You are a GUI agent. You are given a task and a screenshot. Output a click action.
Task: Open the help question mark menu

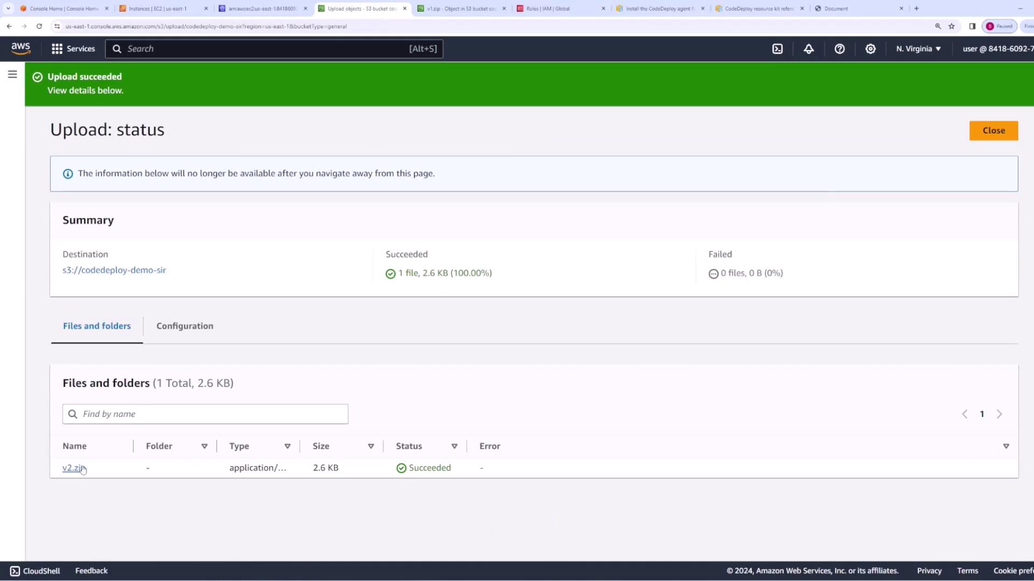click(x=840, y=49)
